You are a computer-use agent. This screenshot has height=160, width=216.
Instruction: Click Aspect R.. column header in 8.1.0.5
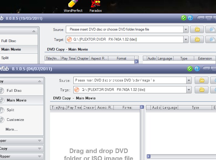pos(105,108)
